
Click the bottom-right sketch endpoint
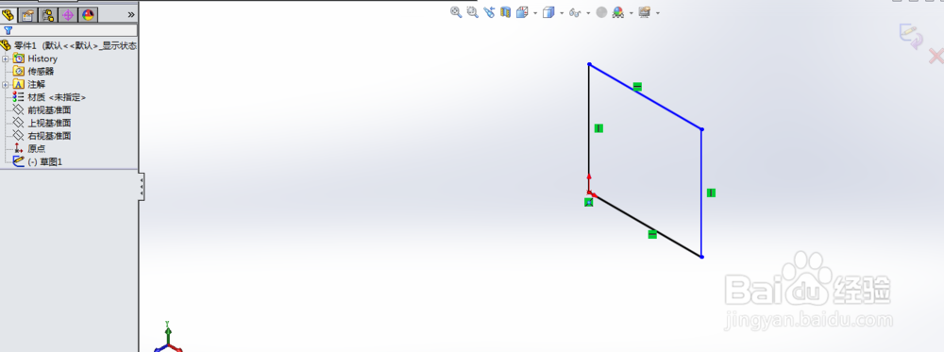(x=702, y=257)
